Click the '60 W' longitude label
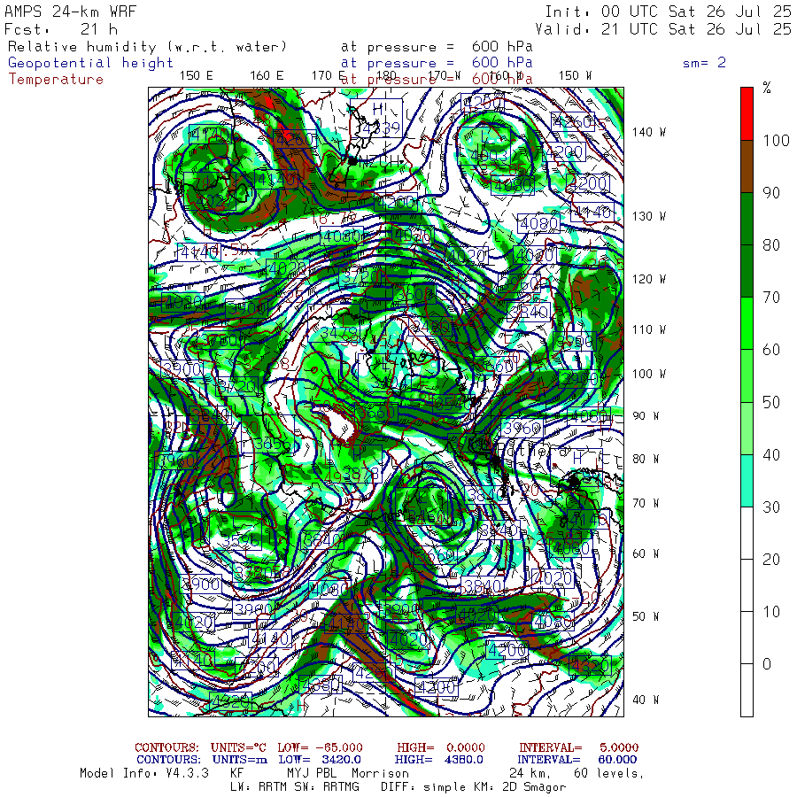 coord(646,553)
